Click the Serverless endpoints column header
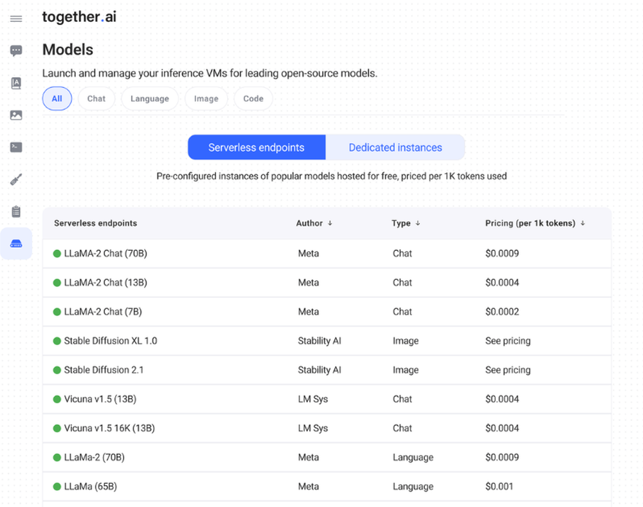 tap(96, 223)
